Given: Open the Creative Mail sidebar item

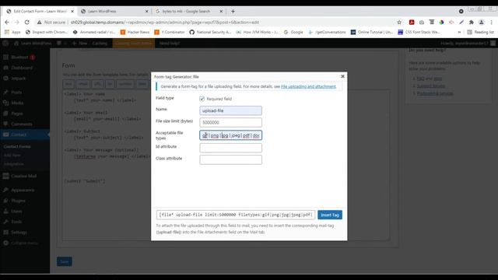Looking at the screenshot, I should pyautogui.click(x=23, y=176).
